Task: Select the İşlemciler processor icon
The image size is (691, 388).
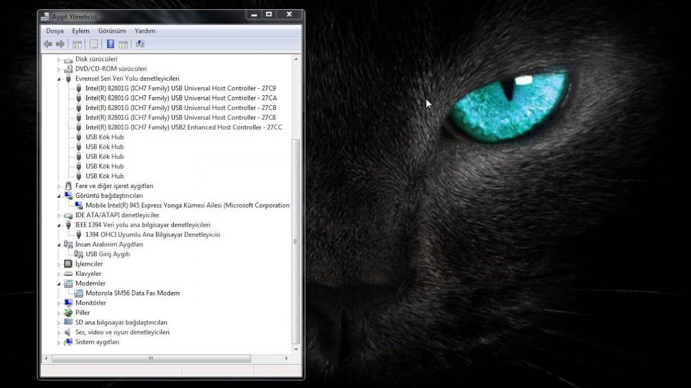Action: [68, 264]
